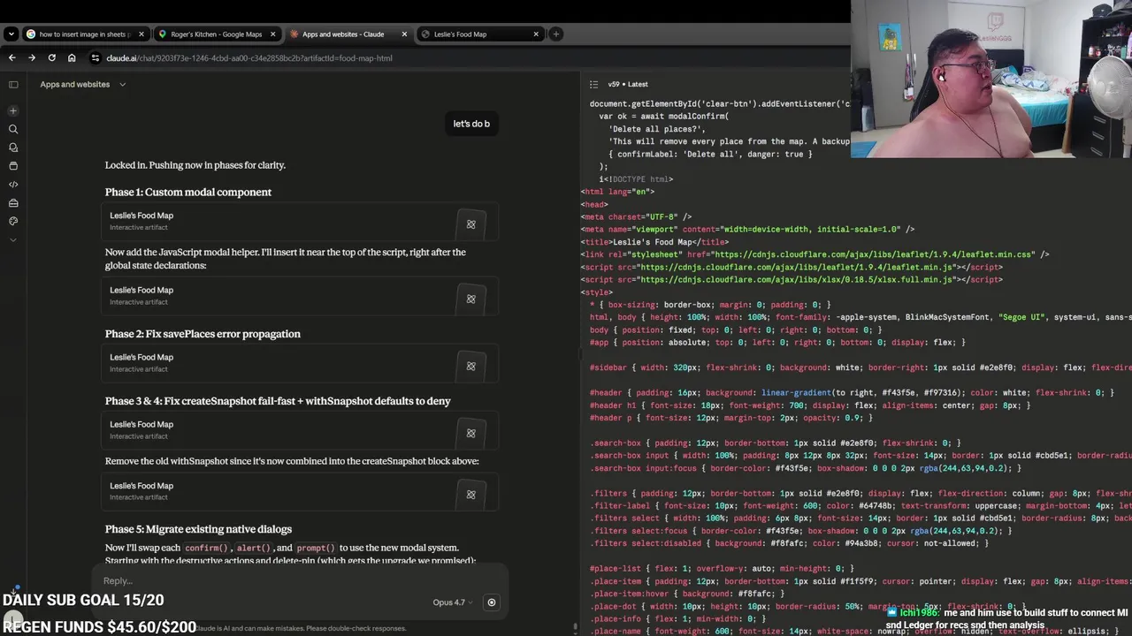1132x636 pixels.
Task: Click 'Phase 5: Migrate existing native dialogs' heading
Action: [x=198, y=529]
